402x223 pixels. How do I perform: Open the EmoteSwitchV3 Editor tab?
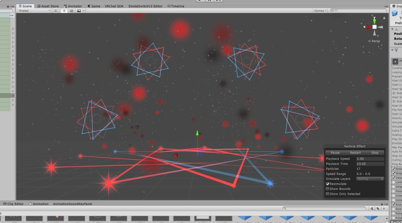[145, 6]
